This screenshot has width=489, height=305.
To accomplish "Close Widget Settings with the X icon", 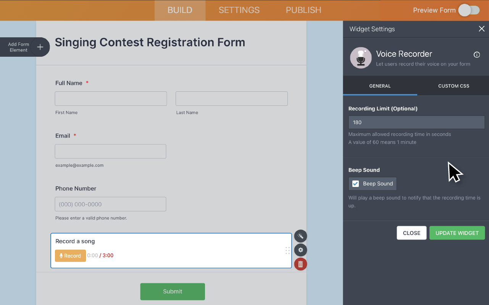I will [x=481, y=29].
